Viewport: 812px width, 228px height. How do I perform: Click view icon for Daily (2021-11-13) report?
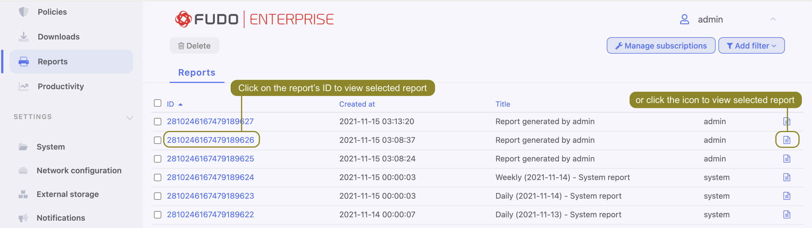coord(786,214)
